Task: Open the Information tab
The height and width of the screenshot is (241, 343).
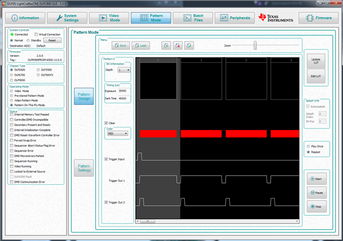Action: click(x=25, y=18)
